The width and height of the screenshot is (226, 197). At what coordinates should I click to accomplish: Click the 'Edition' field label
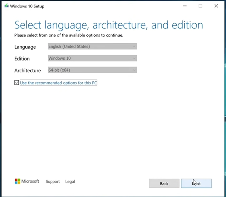point(22,59)
